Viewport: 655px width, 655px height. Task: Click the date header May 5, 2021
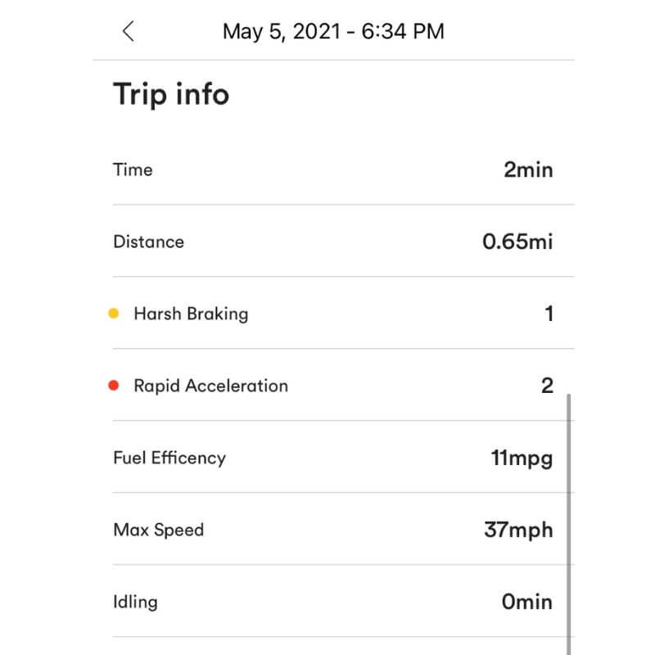(x=333, y=31)
